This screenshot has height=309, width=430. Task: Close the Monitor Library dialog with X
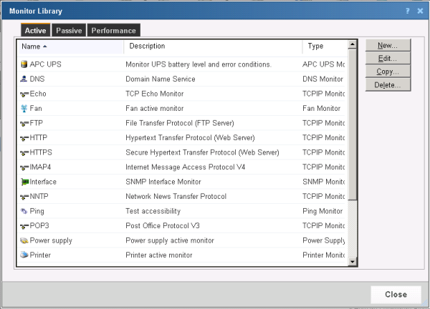(420, 11)
